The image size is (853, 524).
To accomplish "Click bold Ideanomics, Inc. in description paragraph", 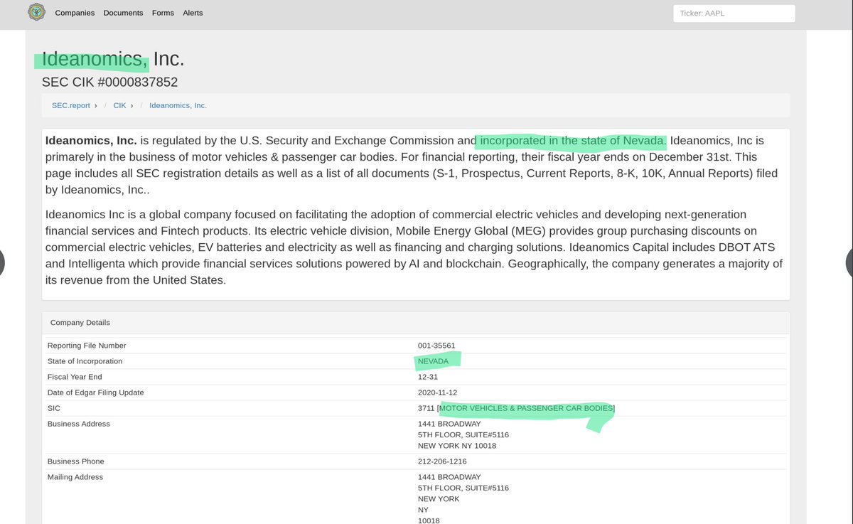I will [x=91, y=141].
